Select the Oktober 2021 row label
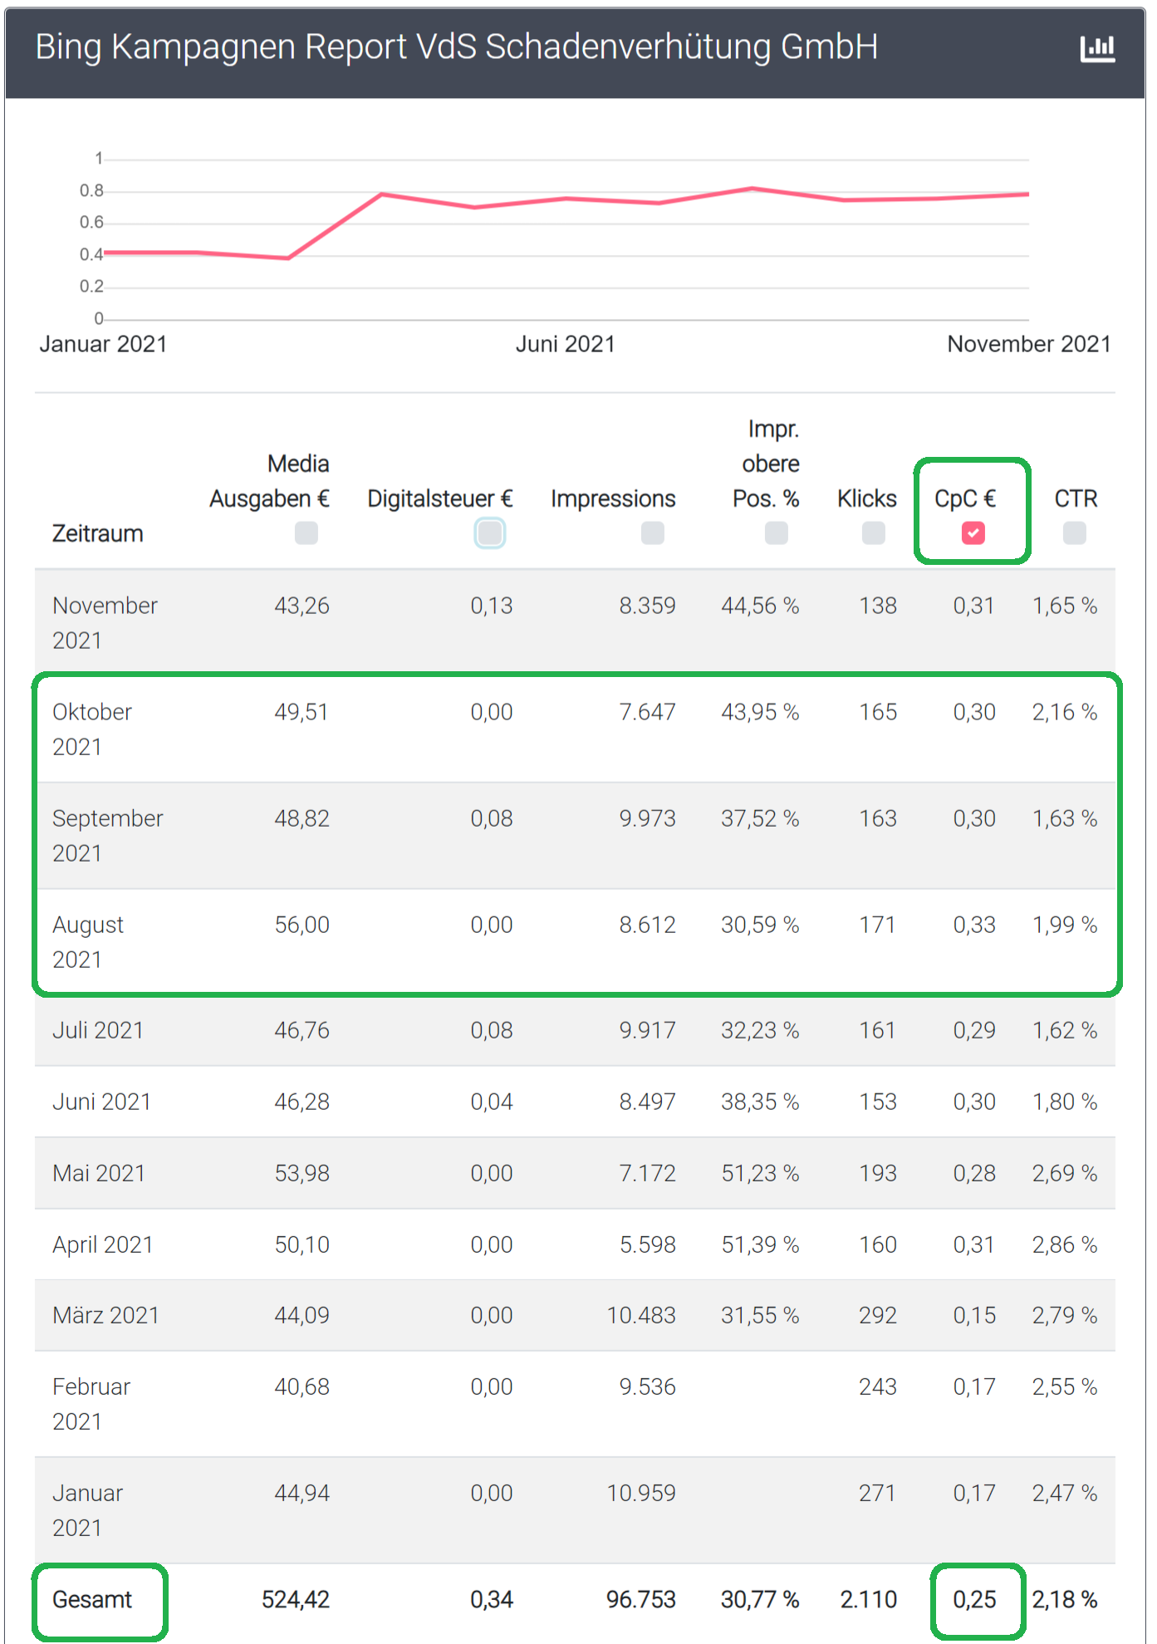 pyautogui.click(x=92, y=729)
